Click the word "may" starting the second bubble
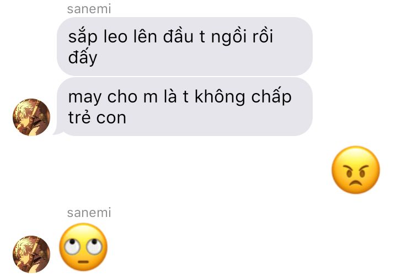The image size is (396, 277). 84,98
